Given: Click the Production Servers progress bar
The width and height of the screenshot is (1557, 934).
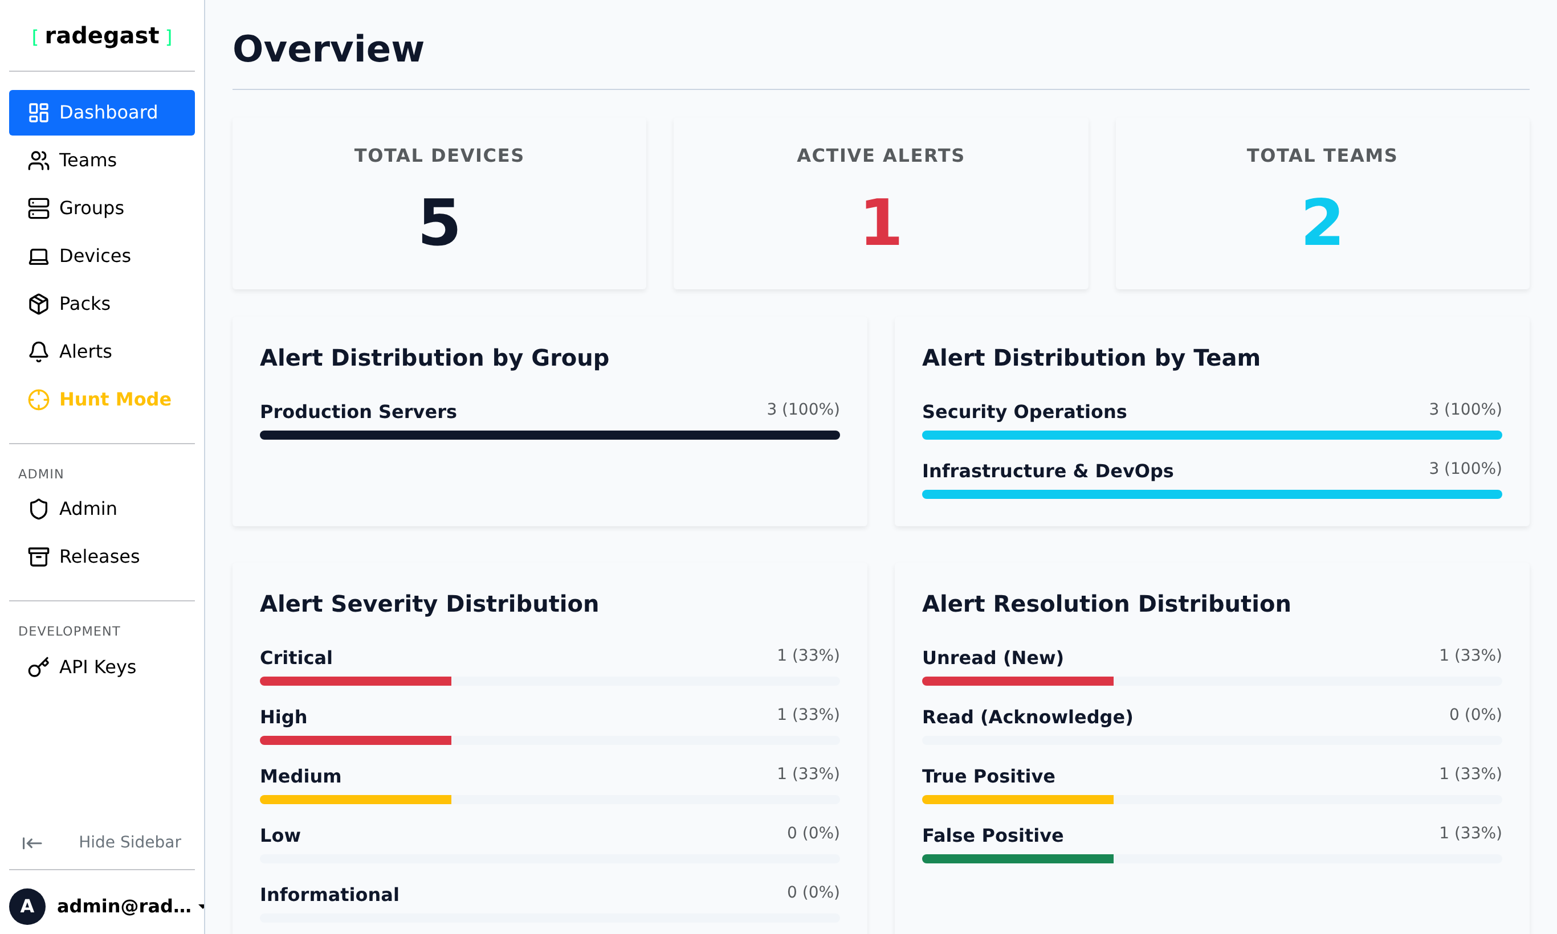Looking at the screenshot, I should [x=549, y=435].
